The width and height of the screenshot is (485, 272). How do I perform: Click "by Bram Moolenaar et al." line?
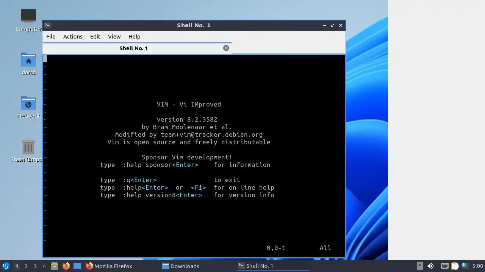187,127
